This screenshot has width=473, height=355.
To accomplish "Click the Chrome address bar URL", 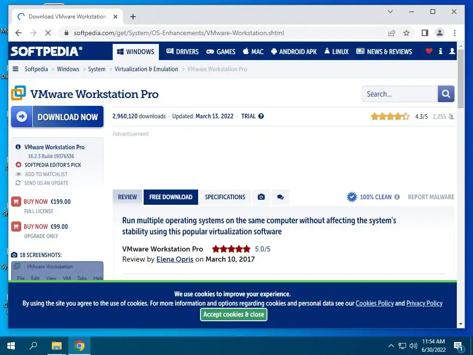I will point(179,33).
